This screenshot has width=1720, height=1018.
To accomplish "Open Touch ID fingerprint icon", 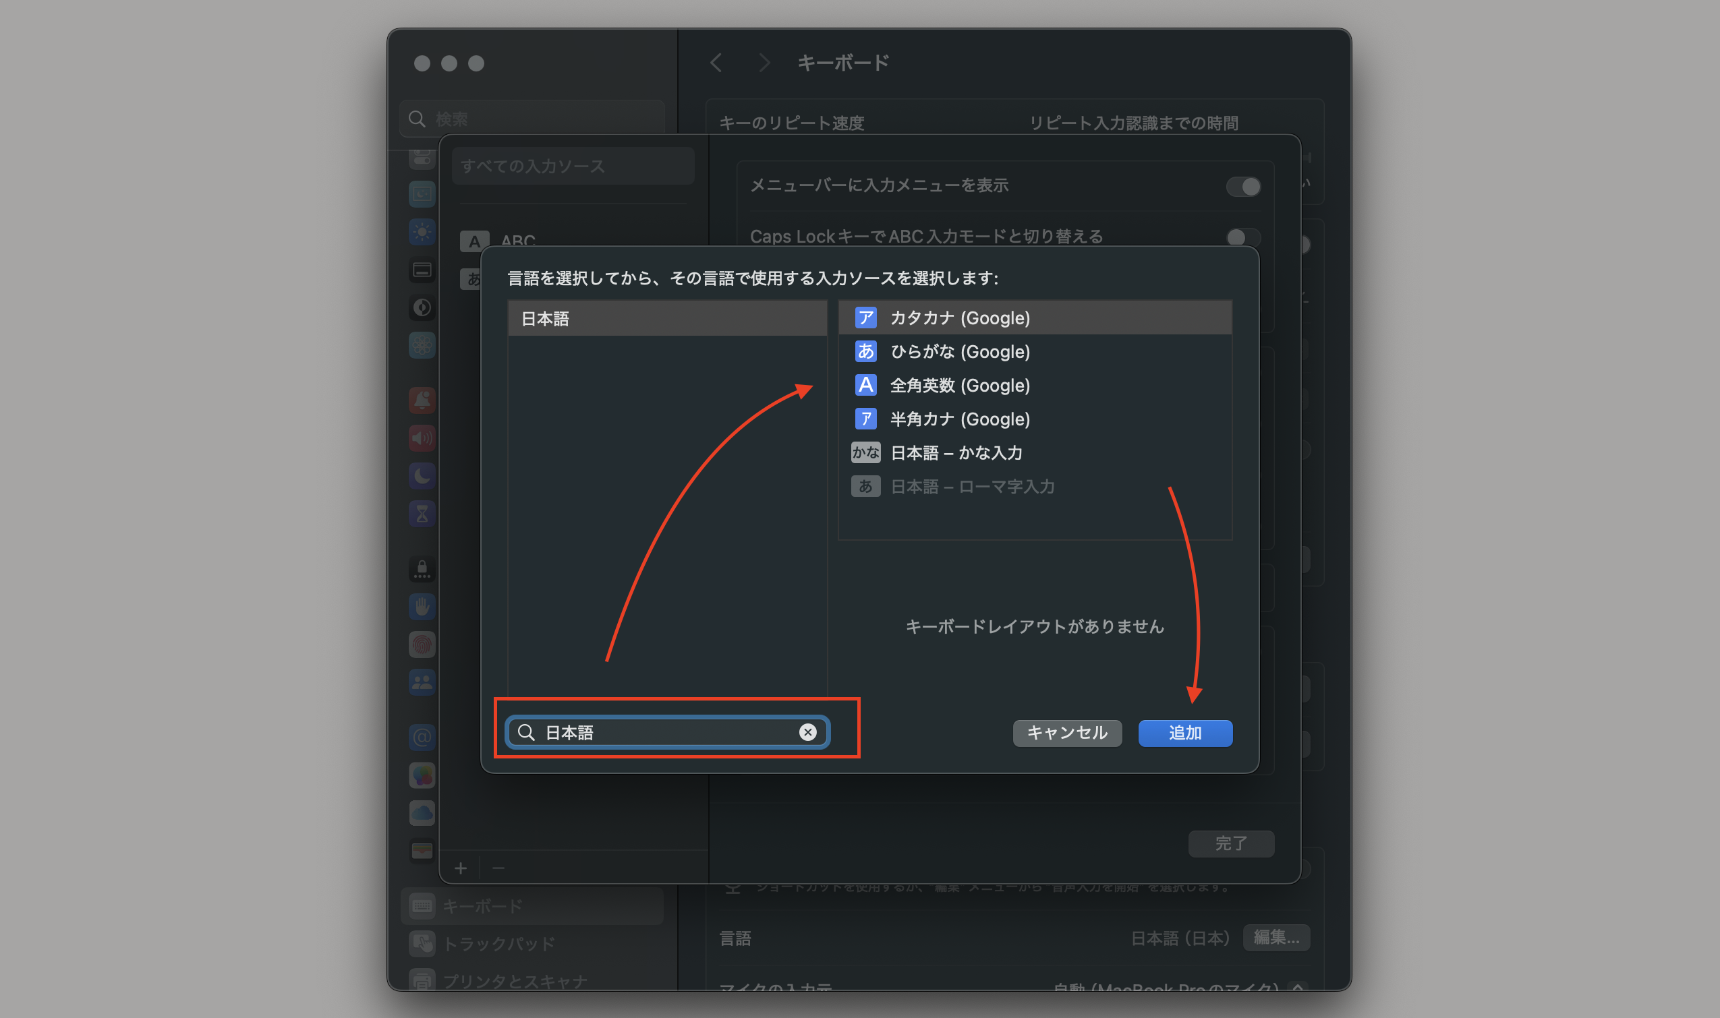I will (x=422, y=644).
